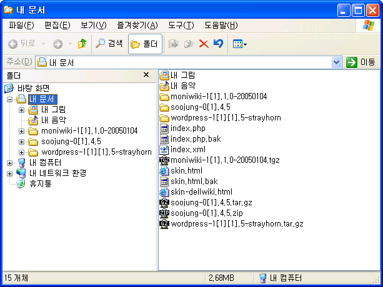Expand moniwiki folder in the tree
This screenshot has height=287, width=383.
tap(21, 131)
